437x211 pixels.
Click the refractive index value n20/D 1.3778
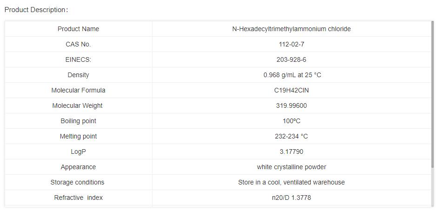pos(291,198)
